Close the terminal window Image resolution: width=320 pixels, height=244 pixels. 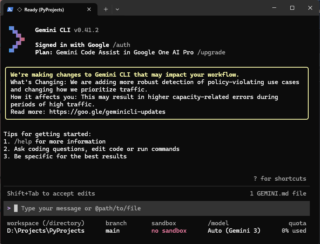click(x=310, y=8)
